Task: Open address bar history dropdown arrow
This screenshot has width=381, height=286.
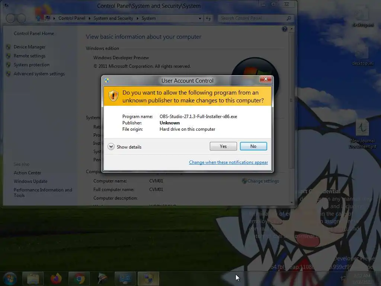Action: (200, 19)
